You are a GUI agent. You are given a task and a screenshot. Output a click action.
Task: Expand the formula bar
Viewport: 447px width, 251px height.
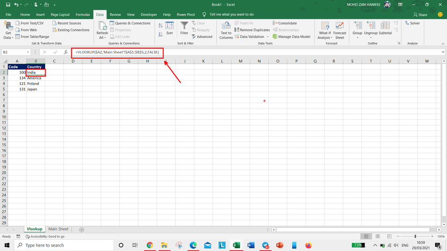[x=443, y=52]
